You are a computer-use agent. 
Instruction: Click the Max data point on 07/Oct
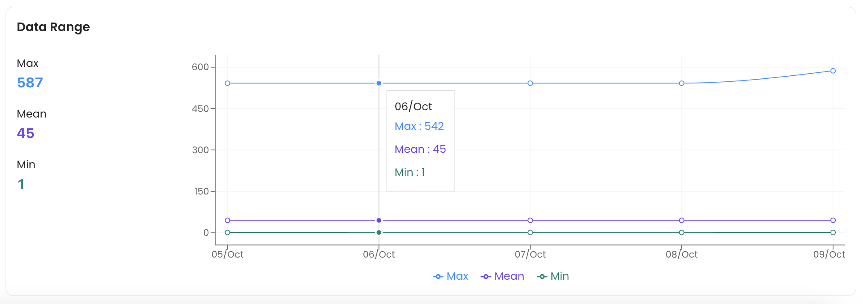click(x=530, y=83)
